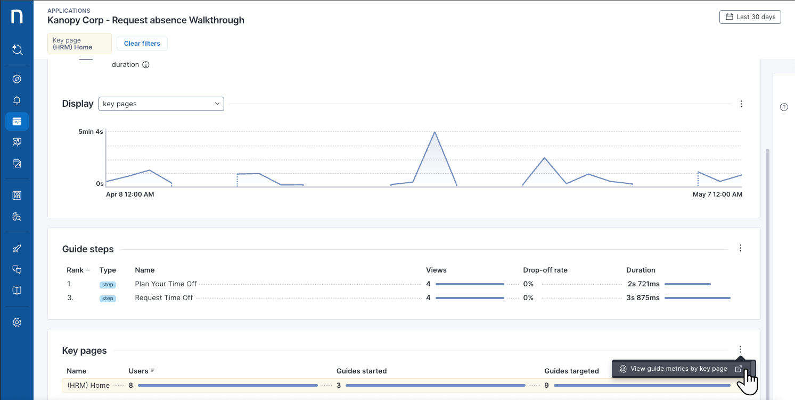This screenshot has height=400, width=795.
Task: Open Settings from the gear icon
Action: click(17, 322)
